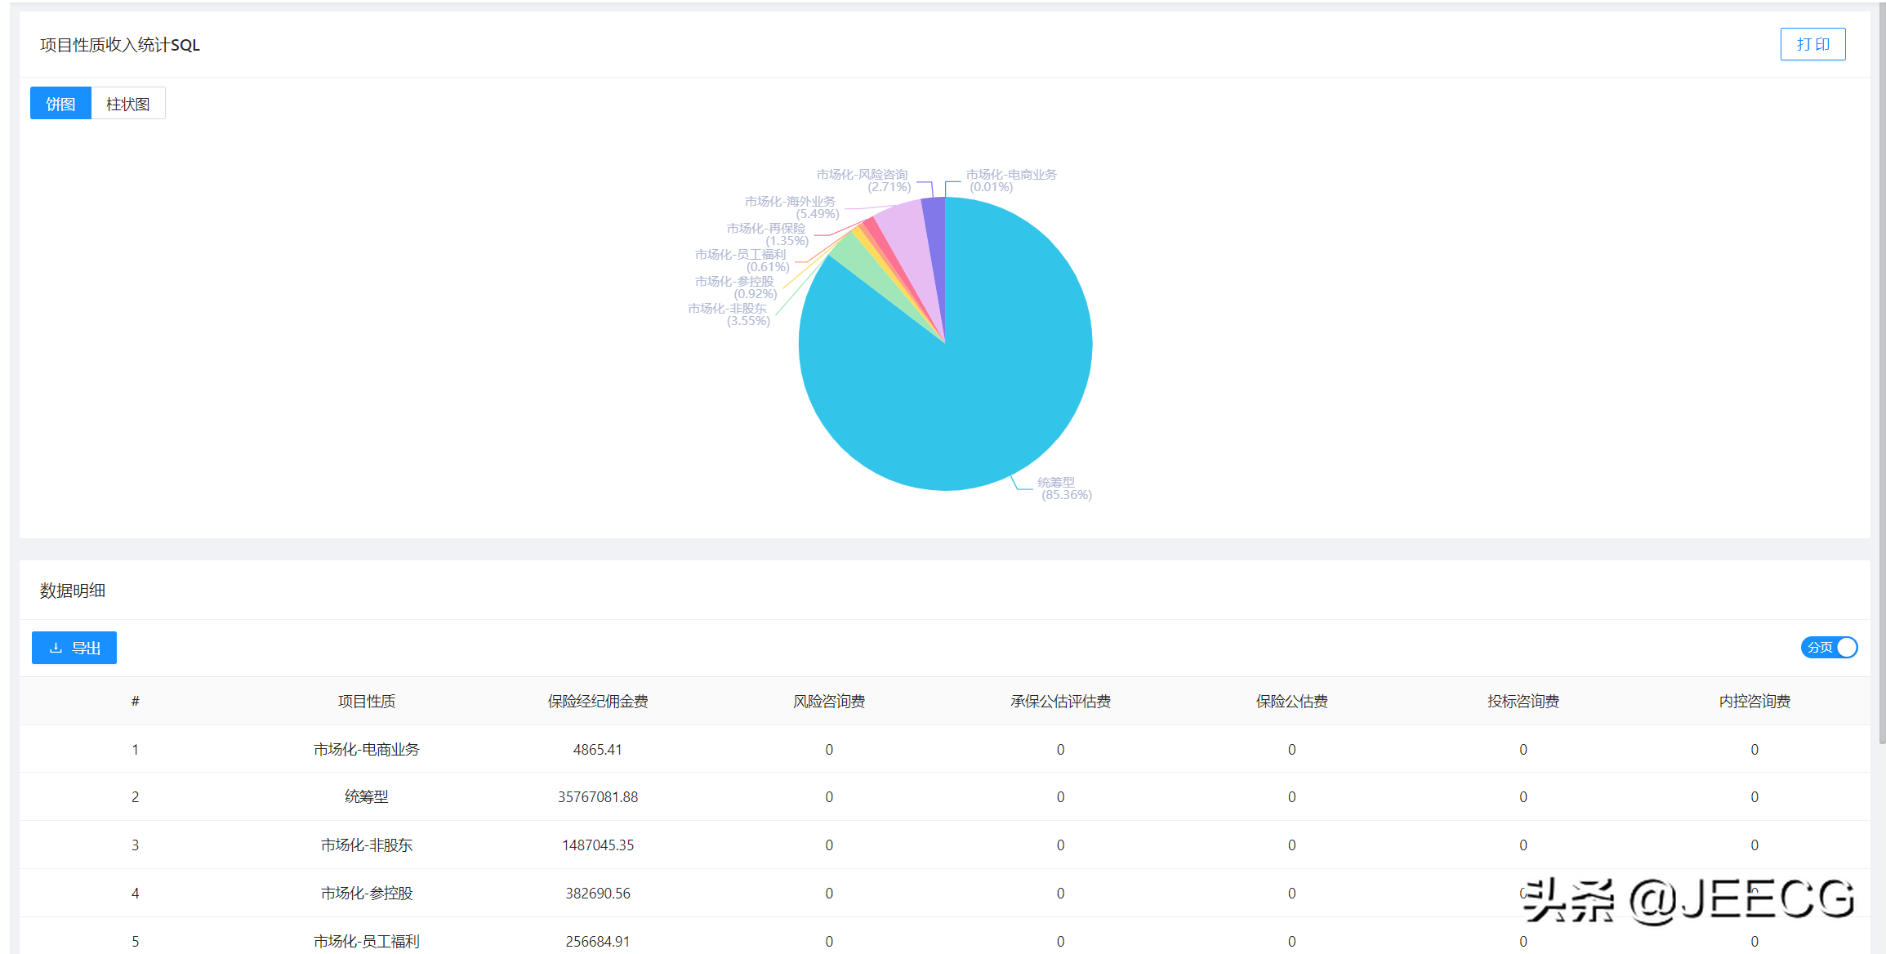Click the 导出 export button

pos(74,648)
